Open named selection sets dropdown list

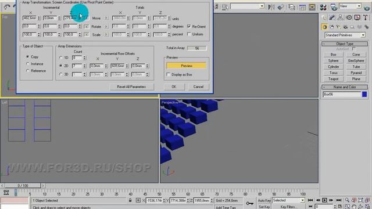click(x=248, y=6)
